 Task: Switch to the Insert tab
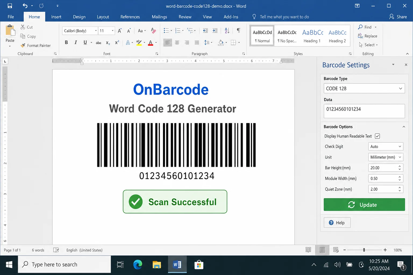coord(56,17)
